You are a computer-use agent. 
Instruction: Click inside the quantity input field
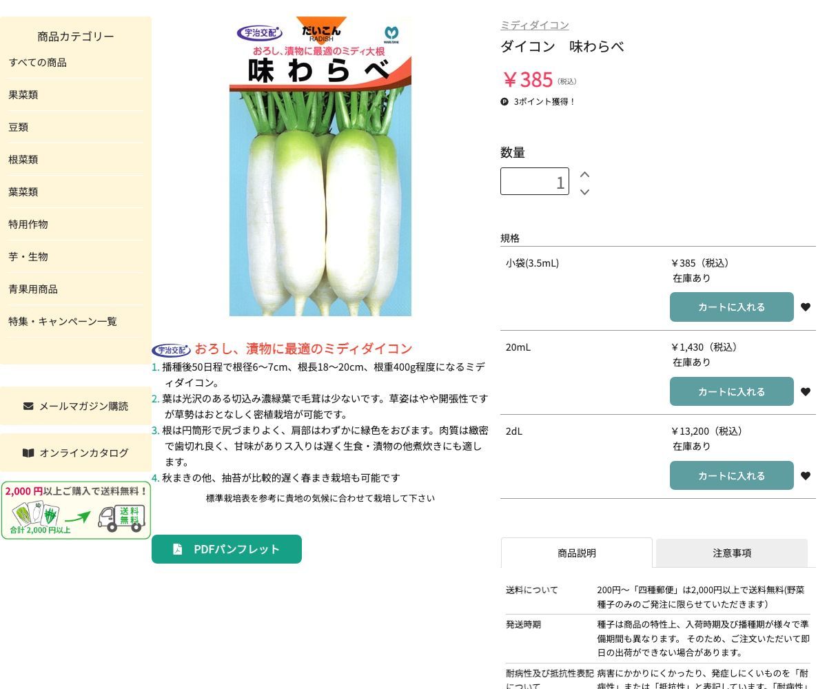tap(535, 181)
